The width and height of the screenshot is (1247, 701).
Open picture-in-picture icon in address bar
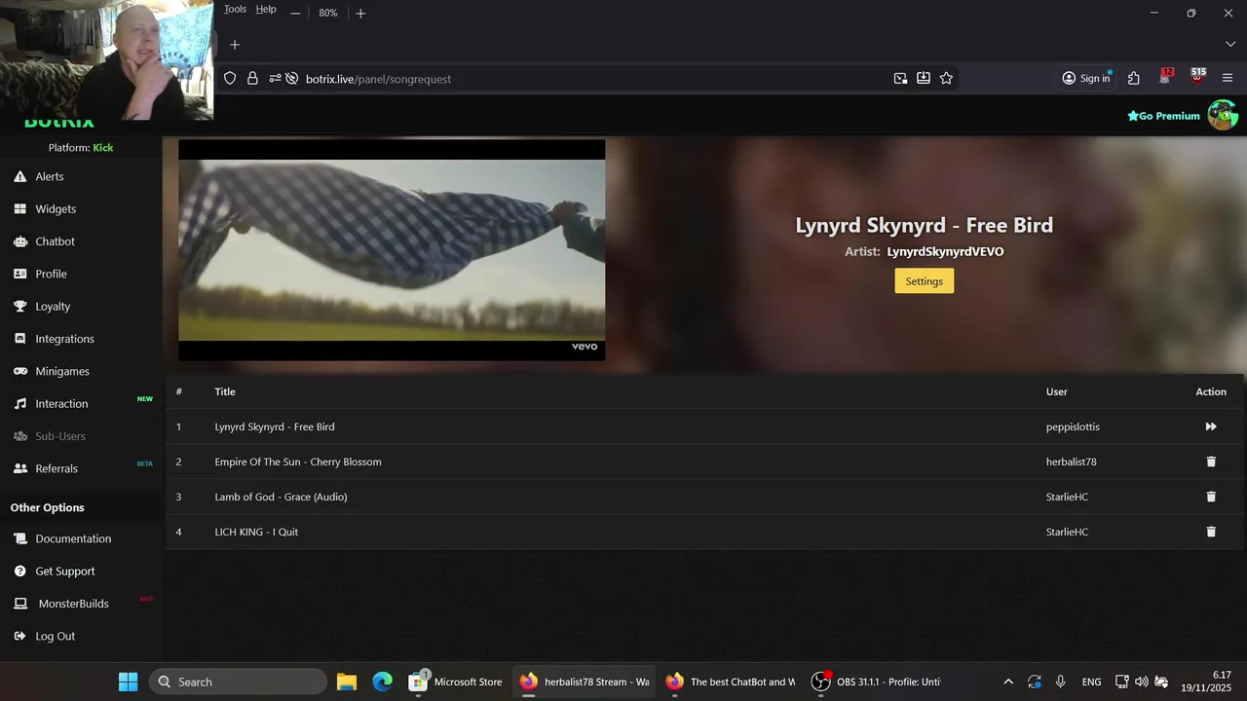(x=900, y=79)
